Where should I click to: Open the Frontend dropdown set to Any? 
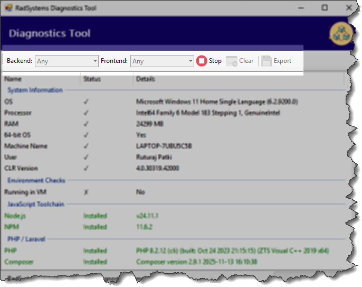pos(162,61)
